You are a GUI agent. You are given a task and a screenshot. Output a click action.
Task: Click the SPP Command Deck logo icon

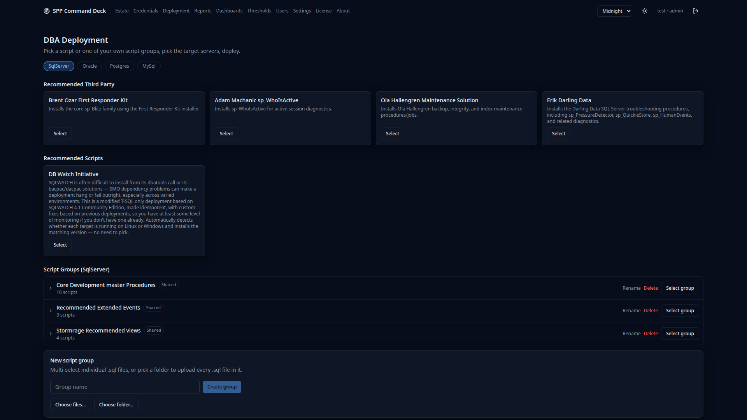click(x=47, y=11)
